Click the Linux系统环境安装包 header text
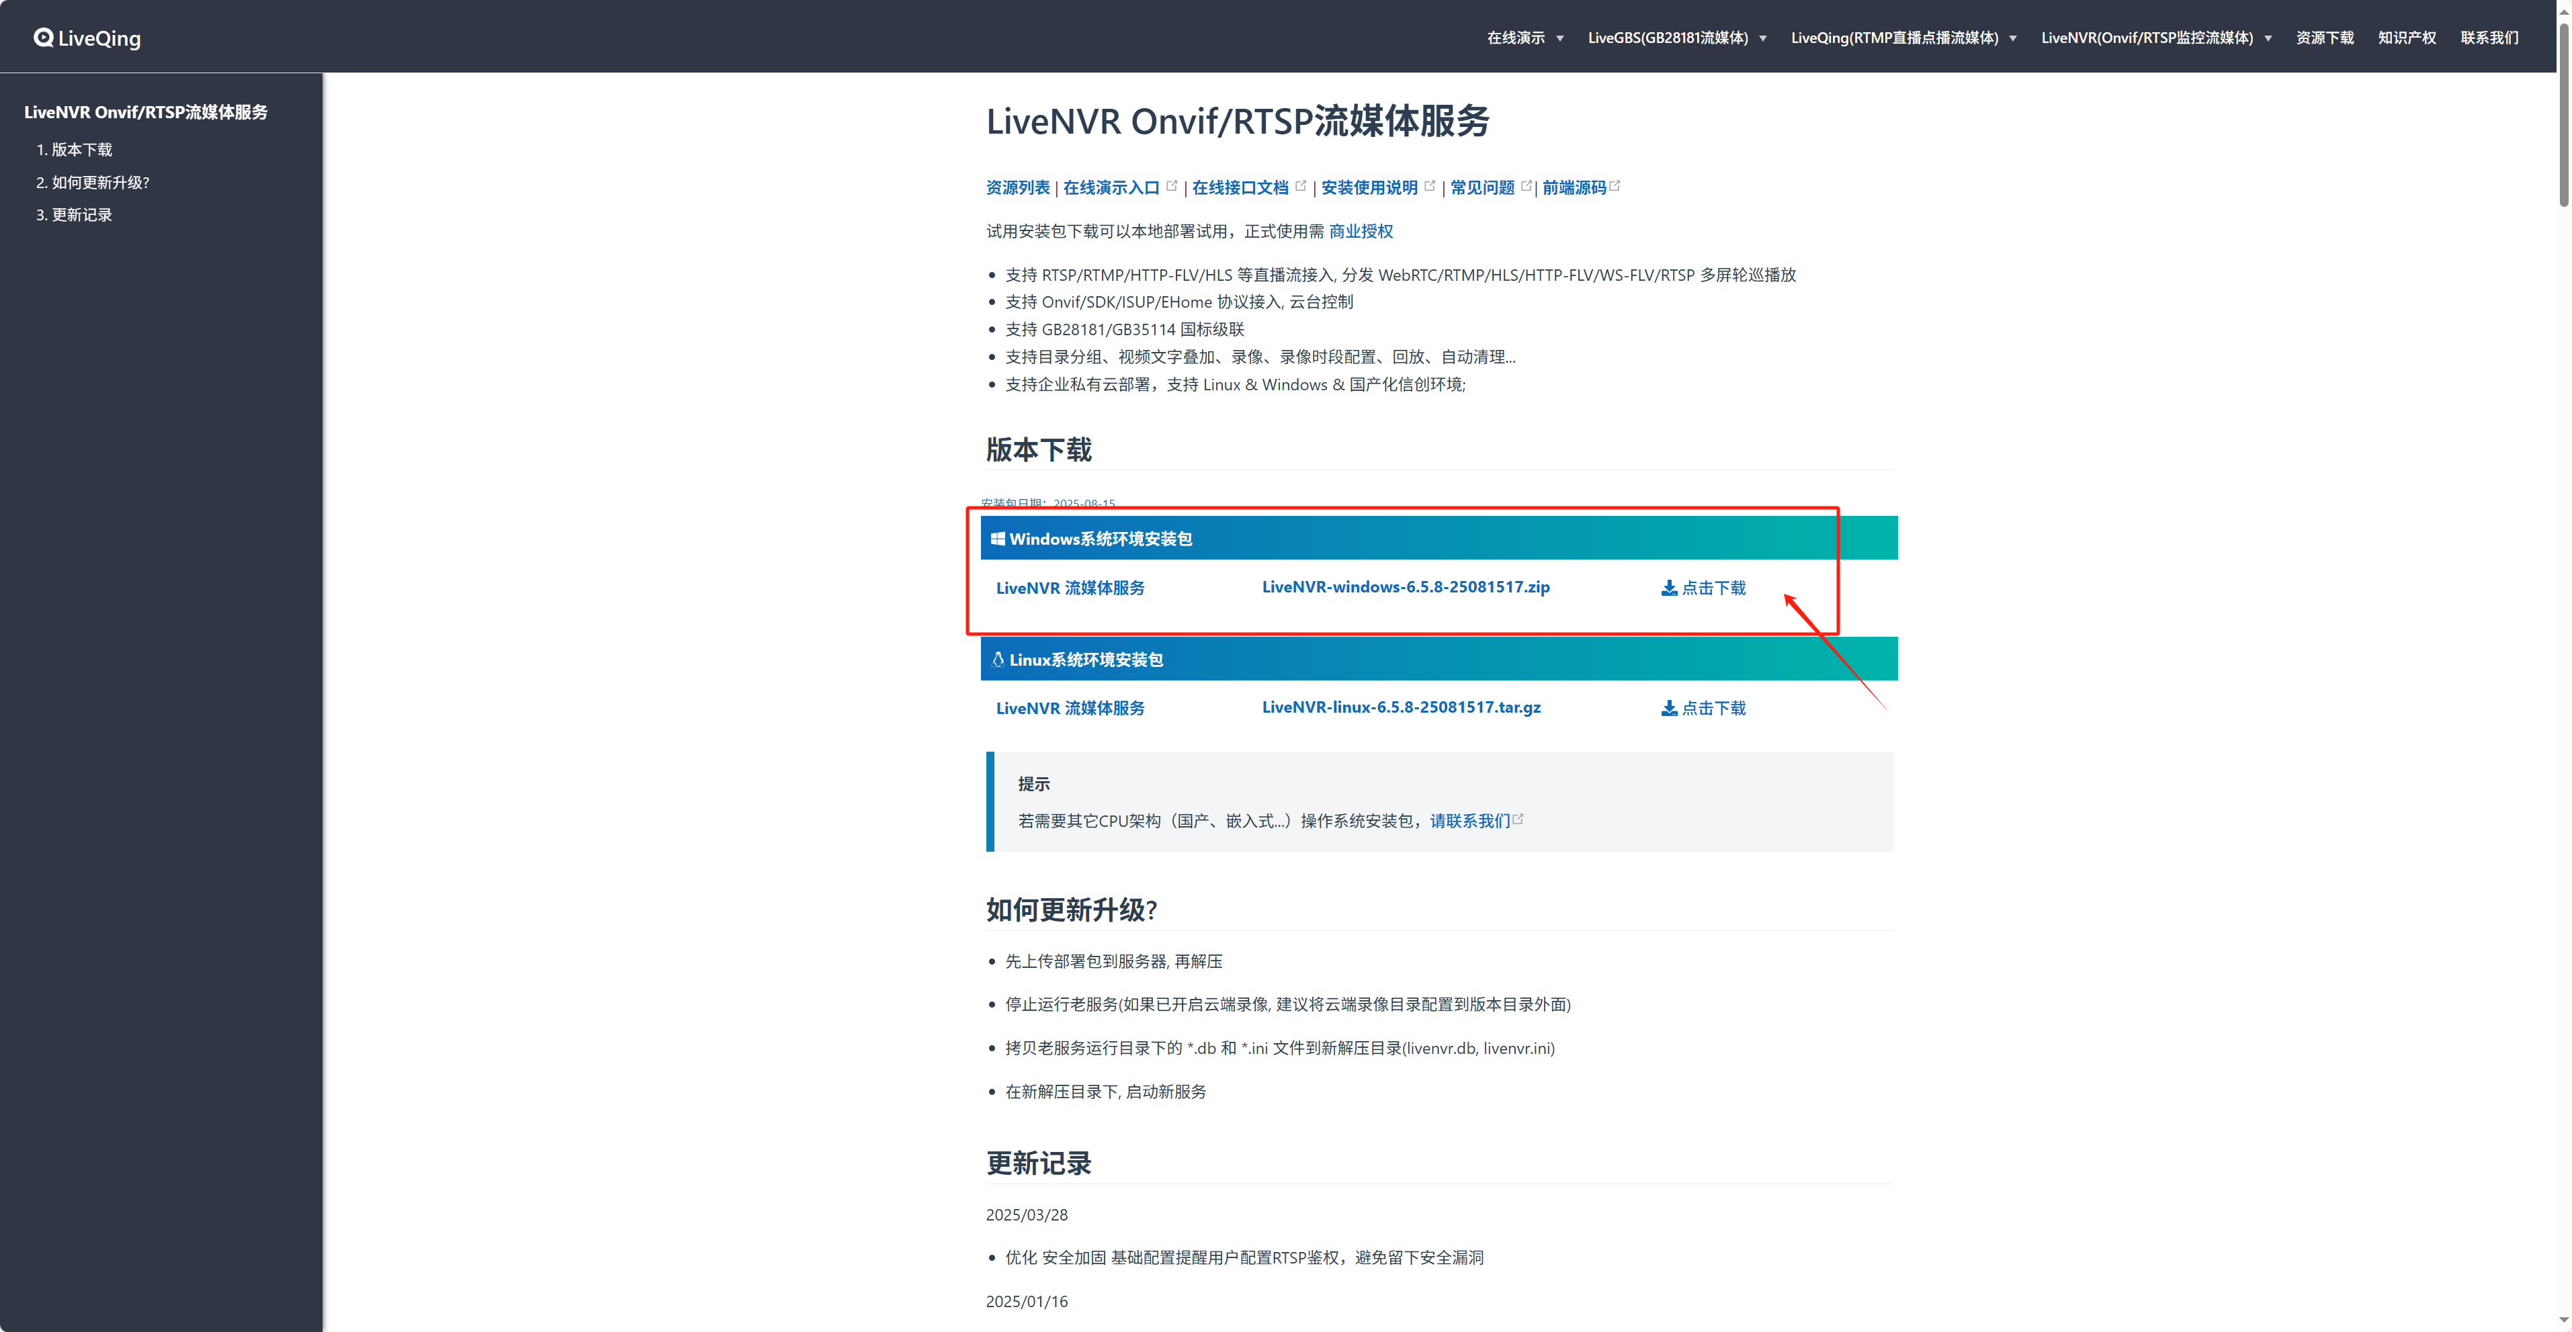Screen dimensions: 2572x1332 click(1085, 660)
